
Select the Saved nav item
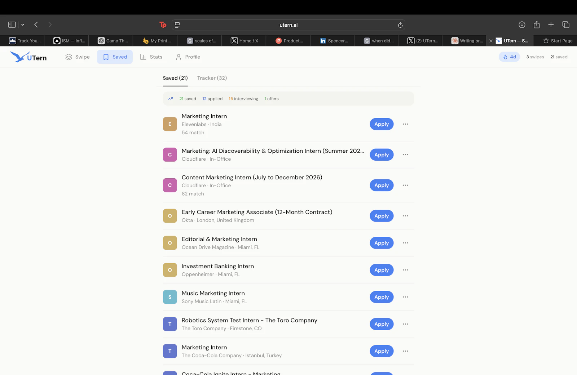click(x=115, y=57)
